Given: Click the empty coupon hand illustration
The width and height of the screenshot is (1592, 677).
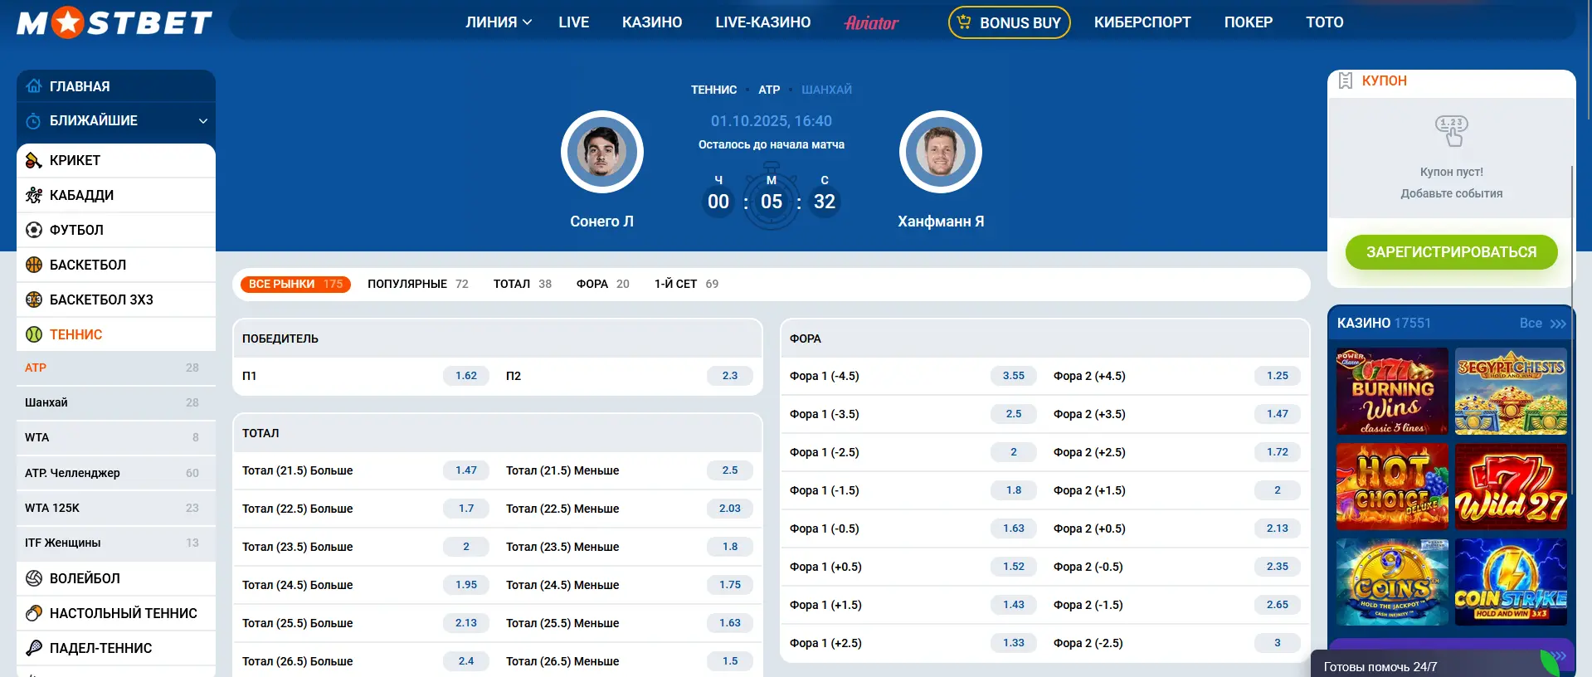Looking at the screenshot, I should point(1452,131).
